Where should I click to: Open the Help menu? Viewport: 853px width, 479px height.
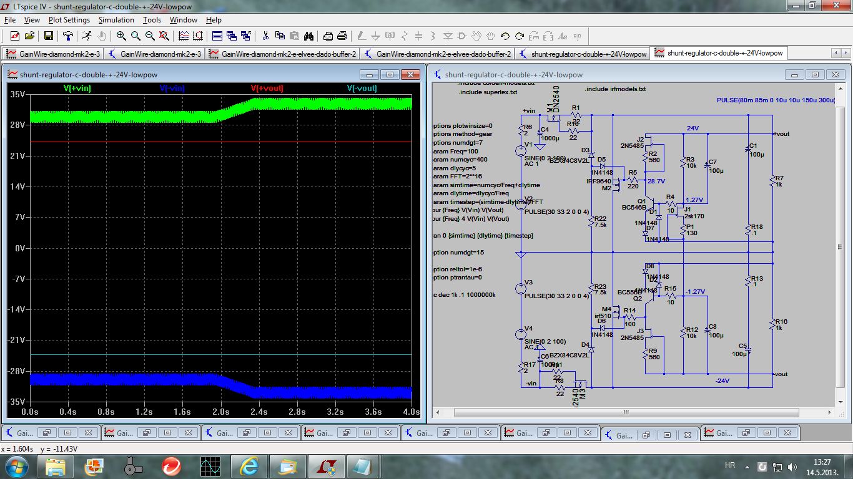click(x=214, y=20)
